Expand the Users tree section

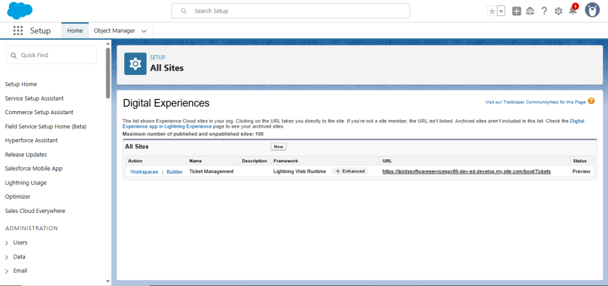tap(7, 243)
